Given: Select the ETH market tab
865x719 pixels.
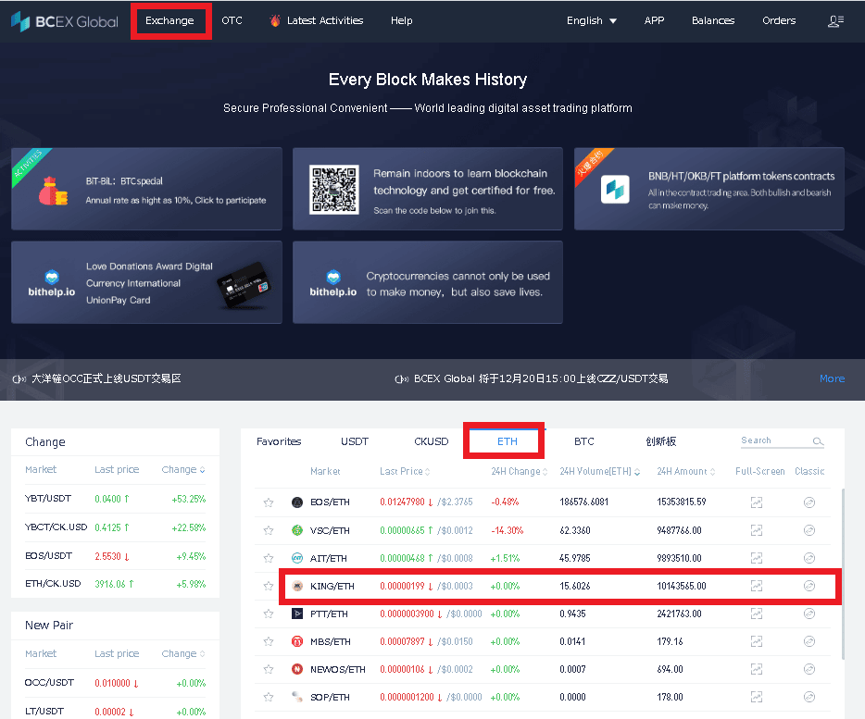Looking at the screenshot, I should [x=507, y=441].
